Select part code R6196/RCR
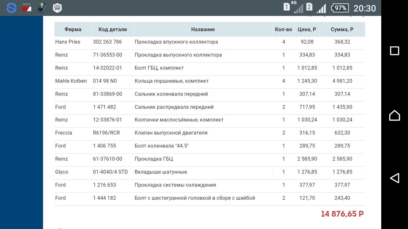Viewport: 408px width, 229px height. 106,133
